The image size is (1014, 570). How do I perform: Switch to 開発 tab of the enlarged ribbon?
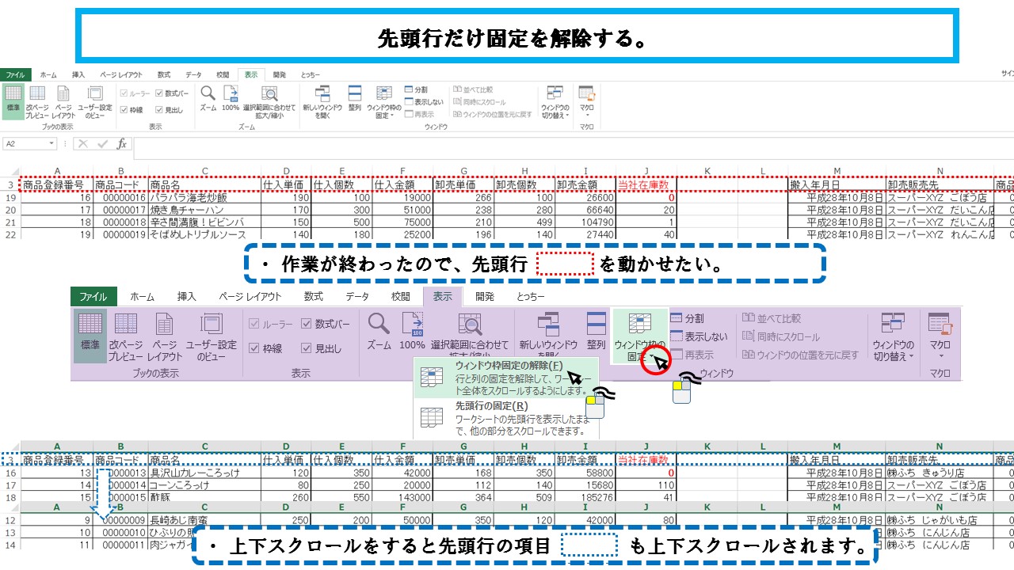point(485,297)
